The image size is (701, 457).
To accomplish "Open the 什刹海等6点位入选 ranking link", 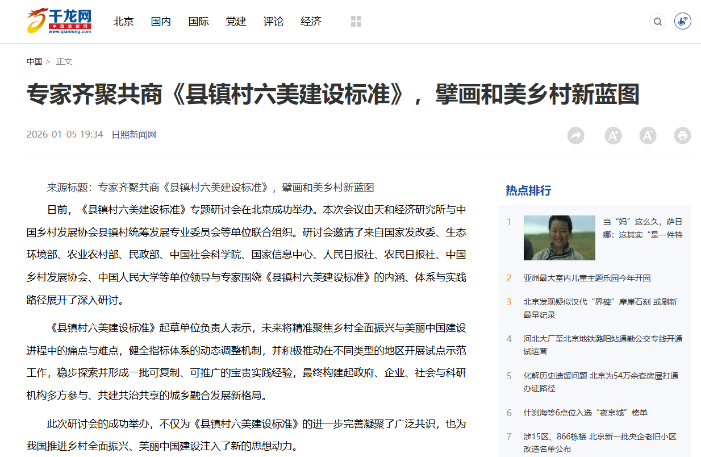I will click(x=585, y=413).
